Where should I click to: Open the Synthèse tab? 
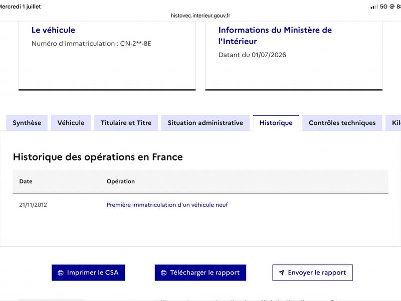pyautogui.click(x=27, y=123)
